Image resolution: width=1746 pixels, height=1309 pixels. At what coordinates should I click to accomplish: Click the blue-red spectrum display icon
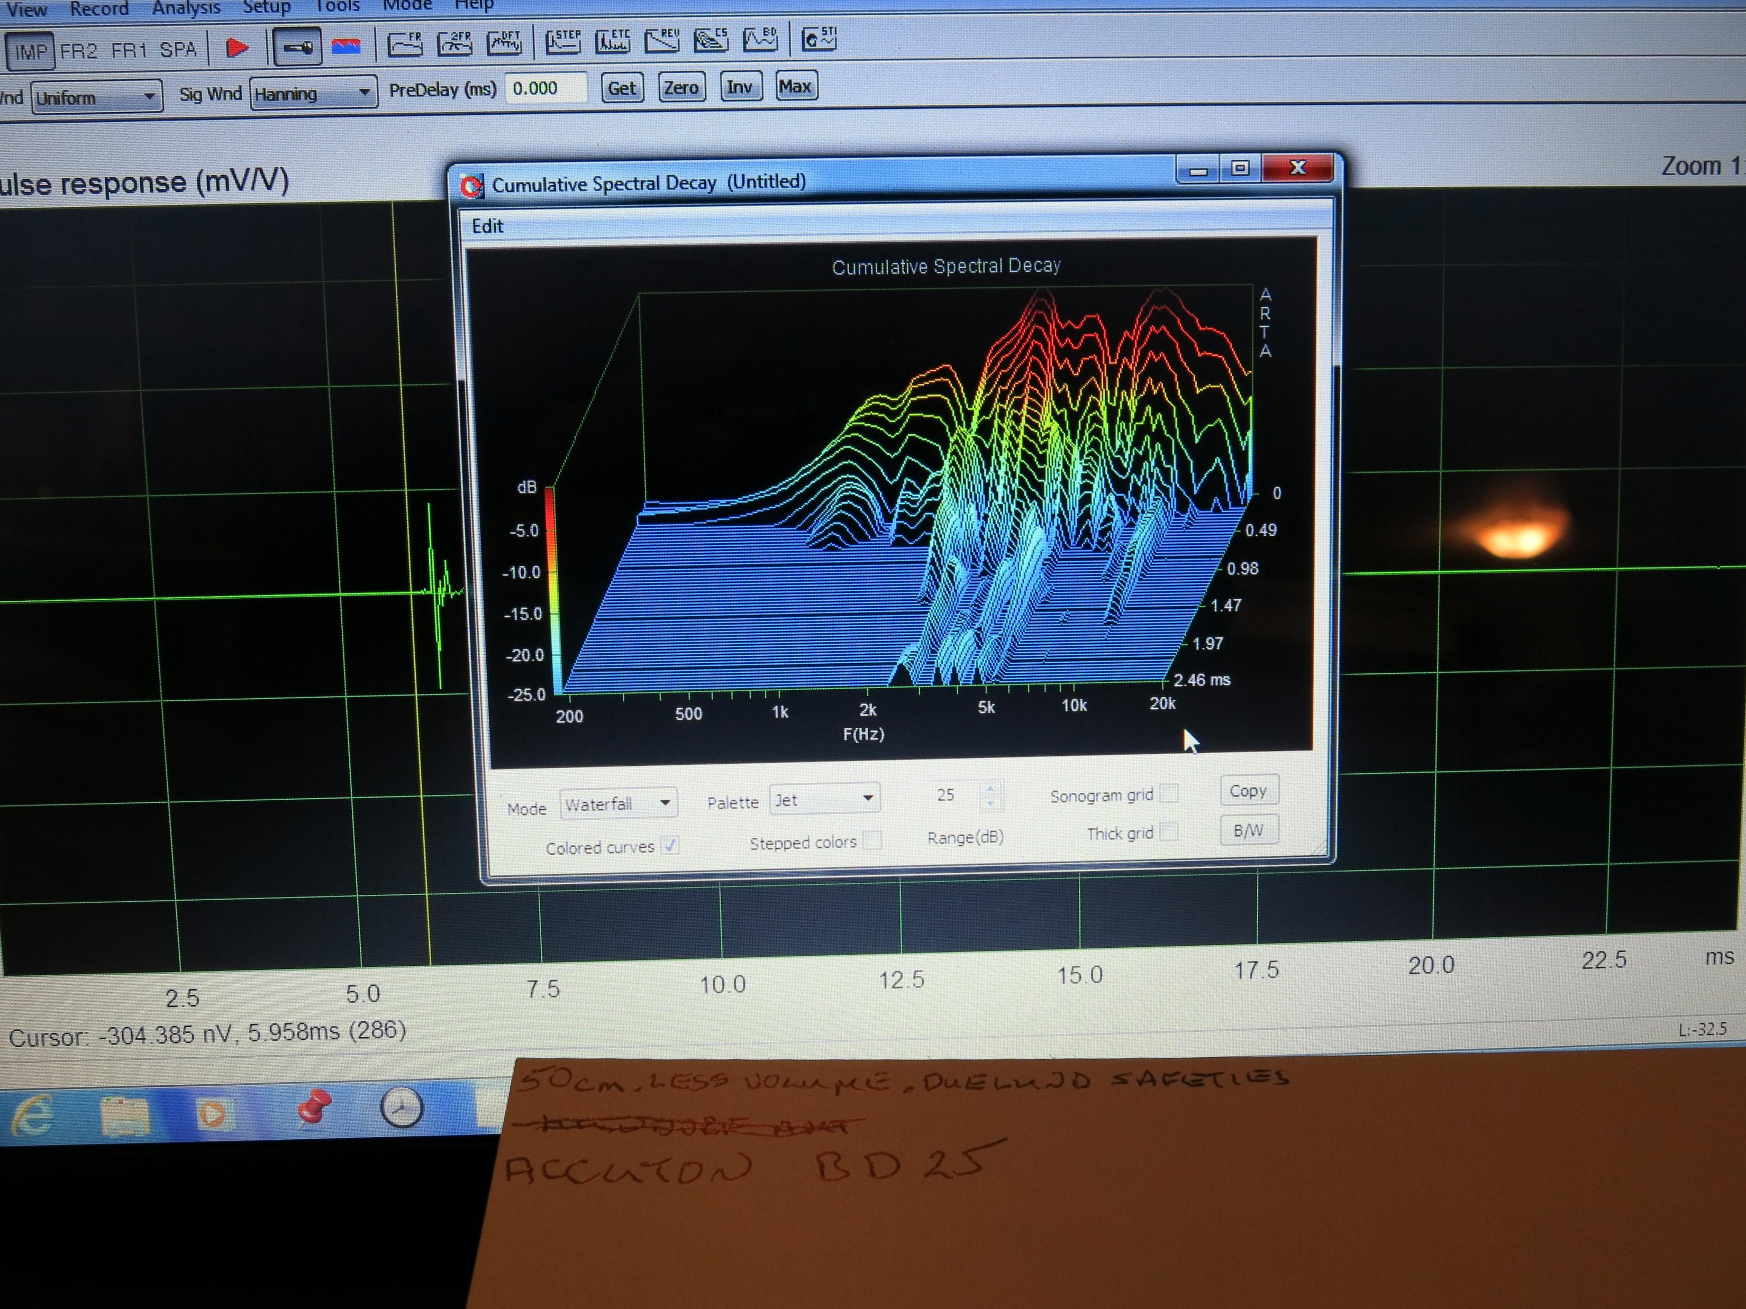(345, 46)
